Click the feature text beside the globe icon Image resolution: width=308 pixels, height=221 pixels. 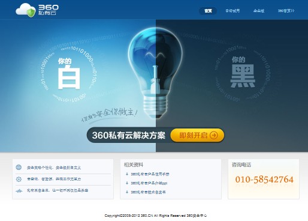click(x=54, y=168)
